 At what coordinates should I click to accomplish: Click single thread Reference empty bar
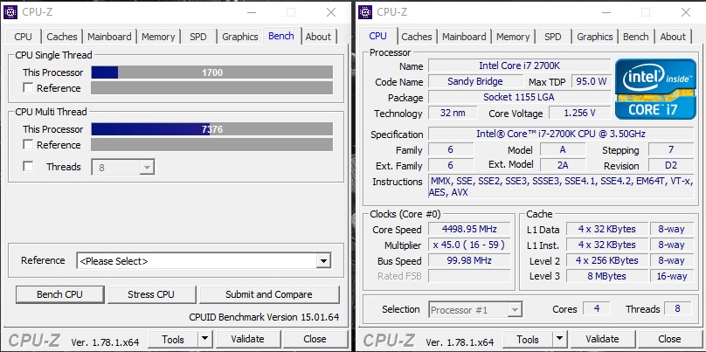pyautogui.click(x=212, y=87)
